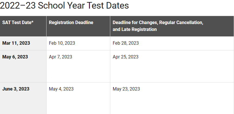Click the May 23, 2023 late registration date

point(126,89)
